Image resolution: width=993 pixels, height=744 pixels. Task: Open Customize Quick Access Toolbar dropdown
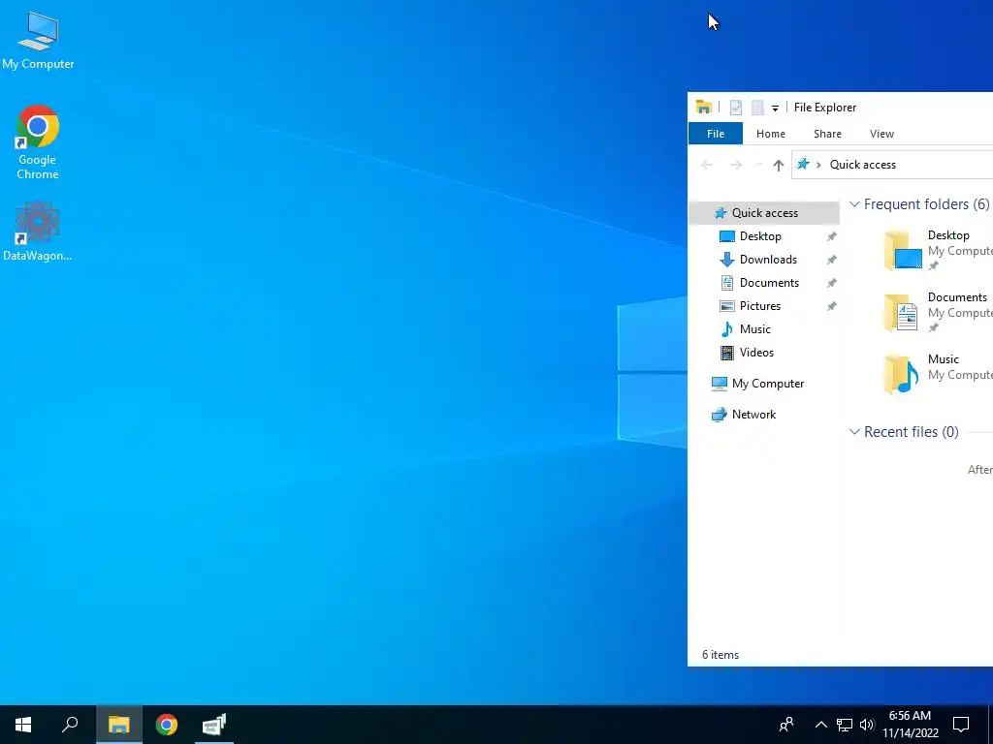775,108
